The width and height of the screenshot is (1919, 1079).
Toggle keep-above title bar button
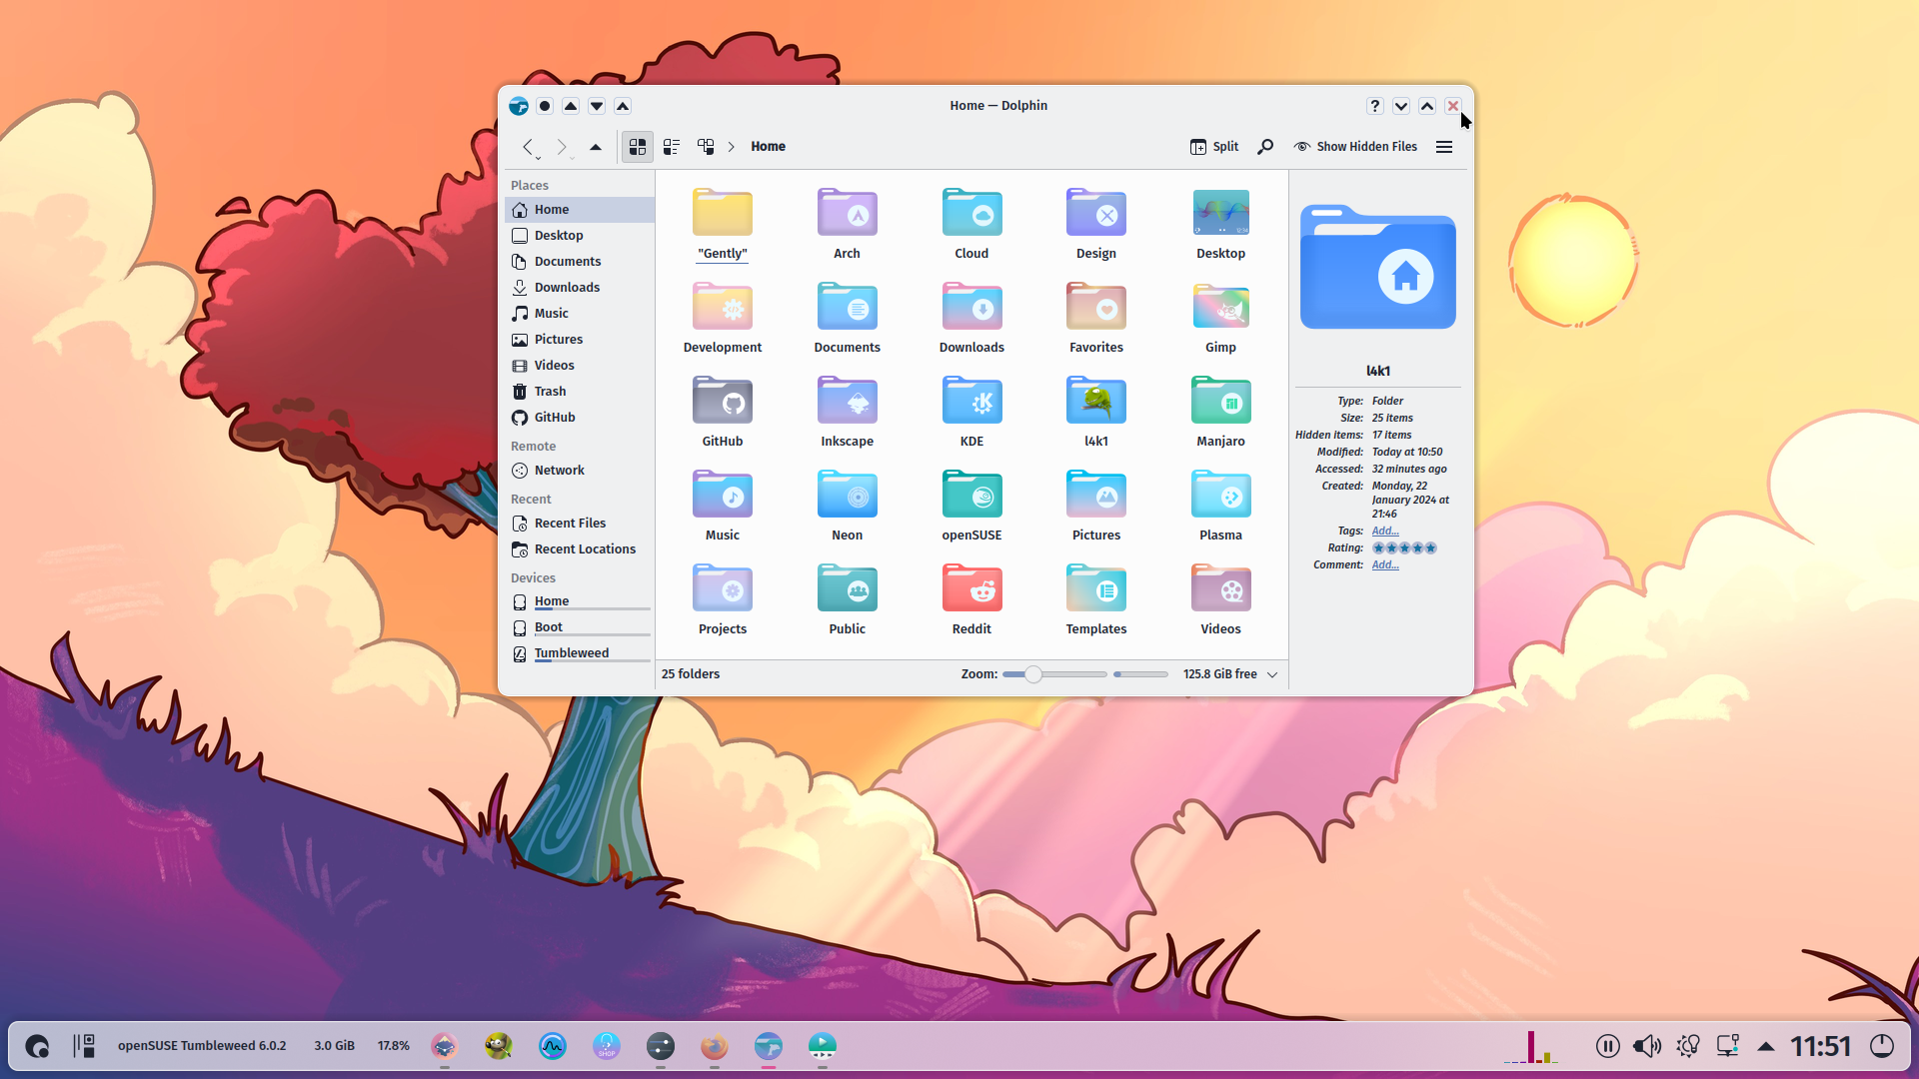pos(571,106)
